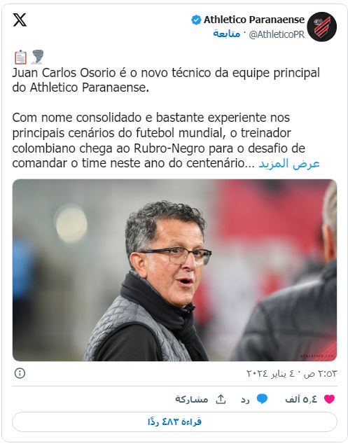The image size is (348, 446).
Task: Expand tweet text with عرض المزيد
Action: 289,163
